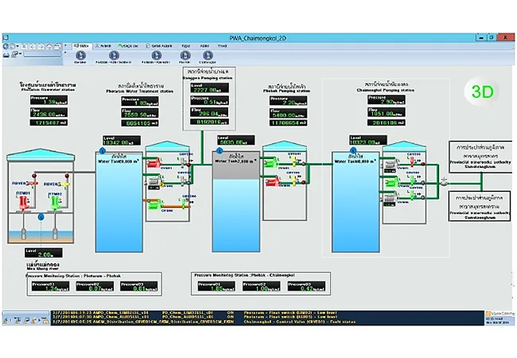Image resolution: width=517 pixels, height=358 pixels.
Task: Click the fifth blue page navigation icon
Action: click(208, 56)
